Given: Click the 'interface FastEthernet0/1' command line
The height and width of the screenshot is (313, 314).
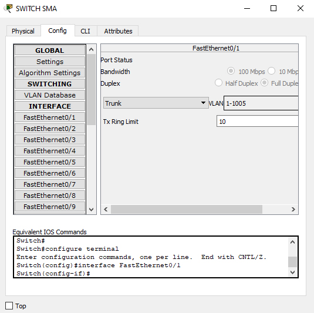Looking at the screenshot, I should [x=99, y=265].
